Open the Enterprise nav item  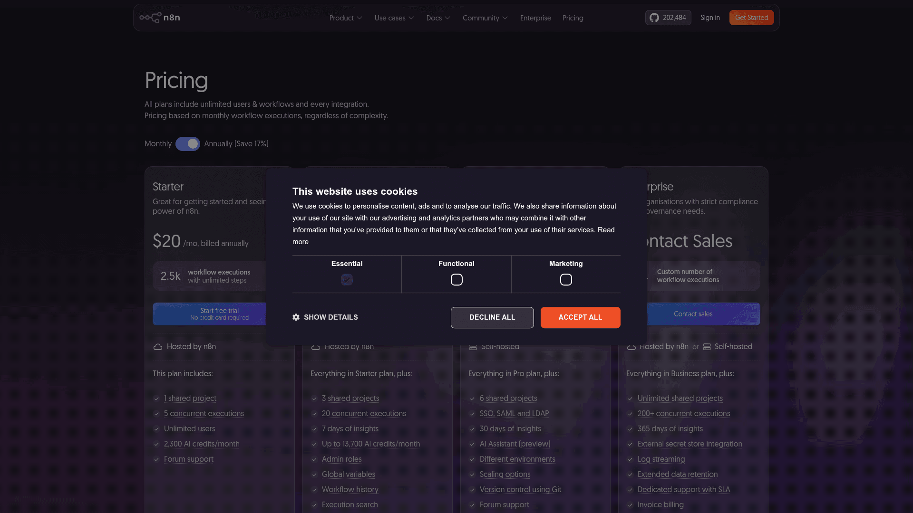[x=535, y=18]
